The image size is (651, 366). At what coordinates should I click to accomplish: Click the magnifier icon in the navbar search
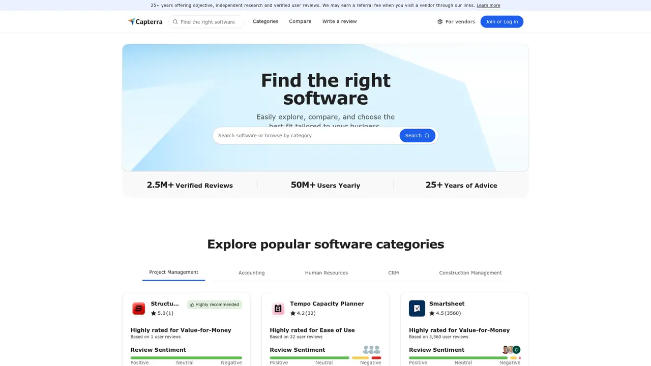click(175, 22)
